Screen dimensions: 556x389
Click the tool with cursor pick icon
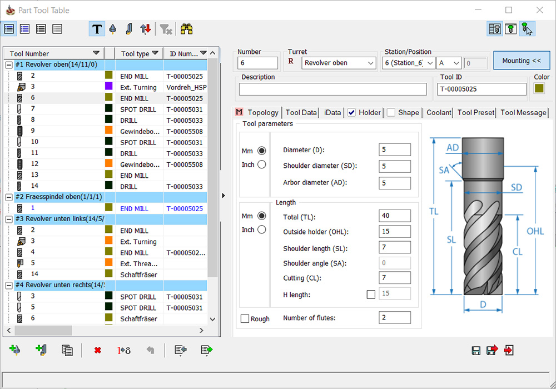527,29
